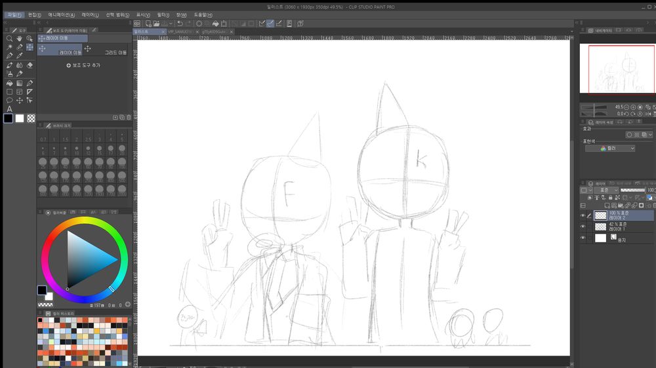The height and width of the screenshot is (368, 656).
Task: Select the Zoom magnifier tool
Action: [x=9, y=39]
